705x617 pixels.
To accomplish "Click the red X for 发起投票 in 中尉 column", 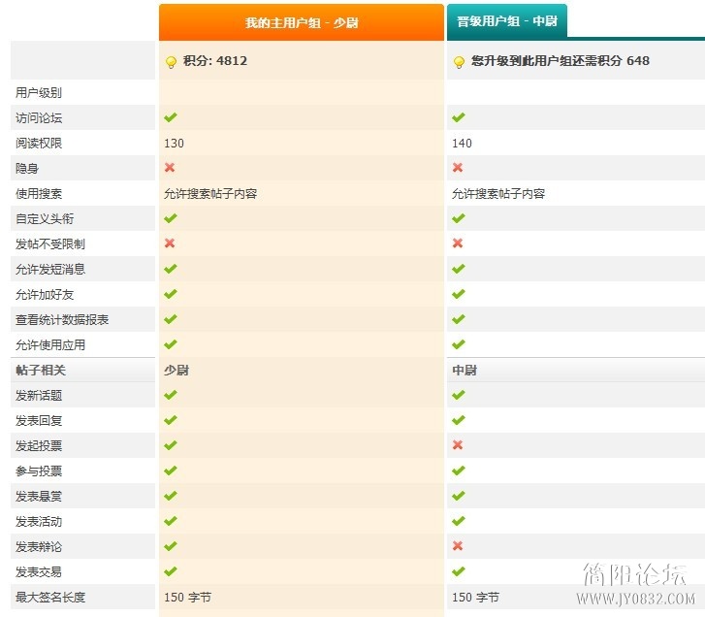I will tap(458, 444).
